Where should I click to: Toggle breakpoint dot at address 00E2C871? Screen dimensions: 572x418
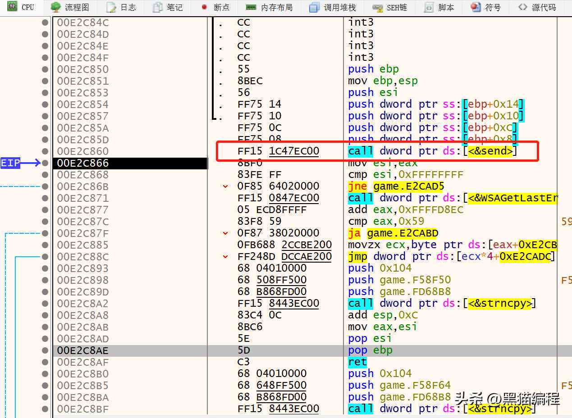pyautogui.click(x=45, y=198)
